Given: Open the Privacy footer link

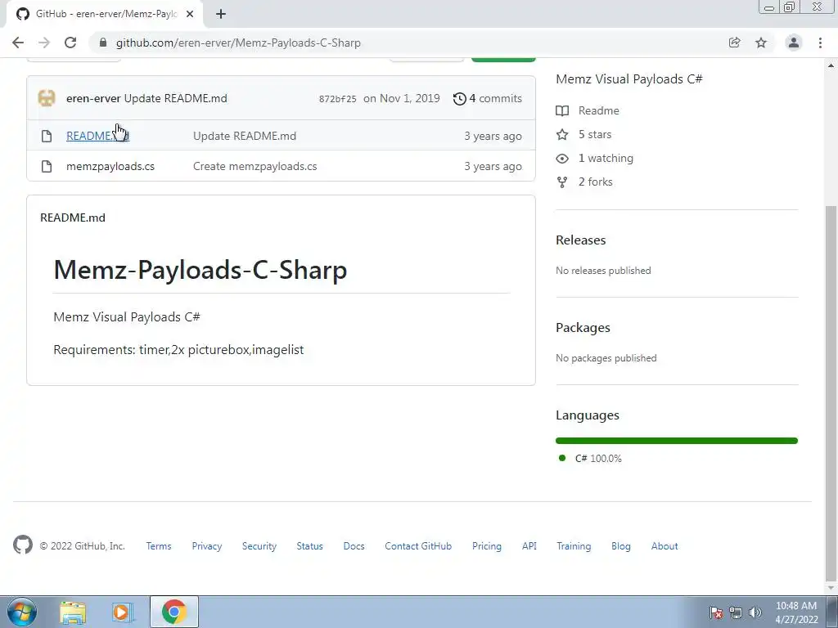Looking at the screenshot, I should pos(207,545).
